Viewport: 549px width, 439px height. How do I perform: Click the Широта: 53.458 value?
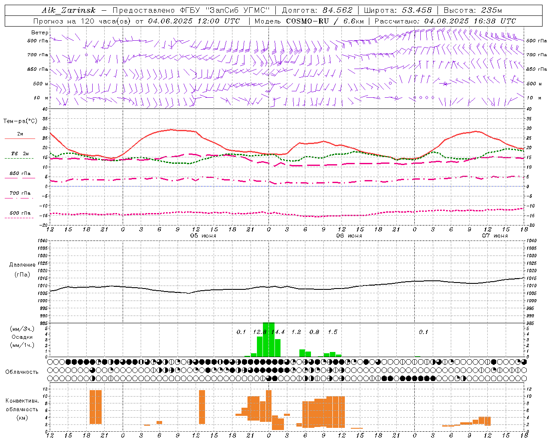click(398, 10)
